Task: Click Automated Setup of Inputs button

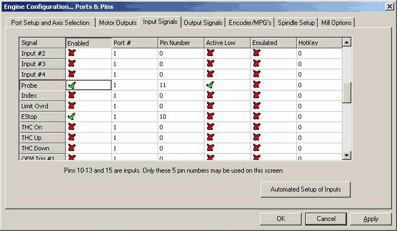Action: [x=305, y=189]
